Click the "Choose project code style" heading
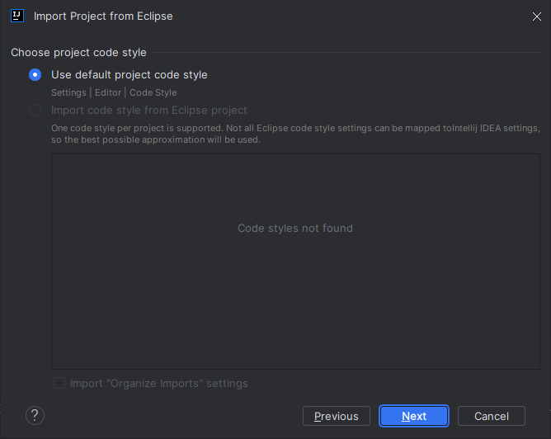The width and height of the screenshot is (551, 439). (78, 53)
